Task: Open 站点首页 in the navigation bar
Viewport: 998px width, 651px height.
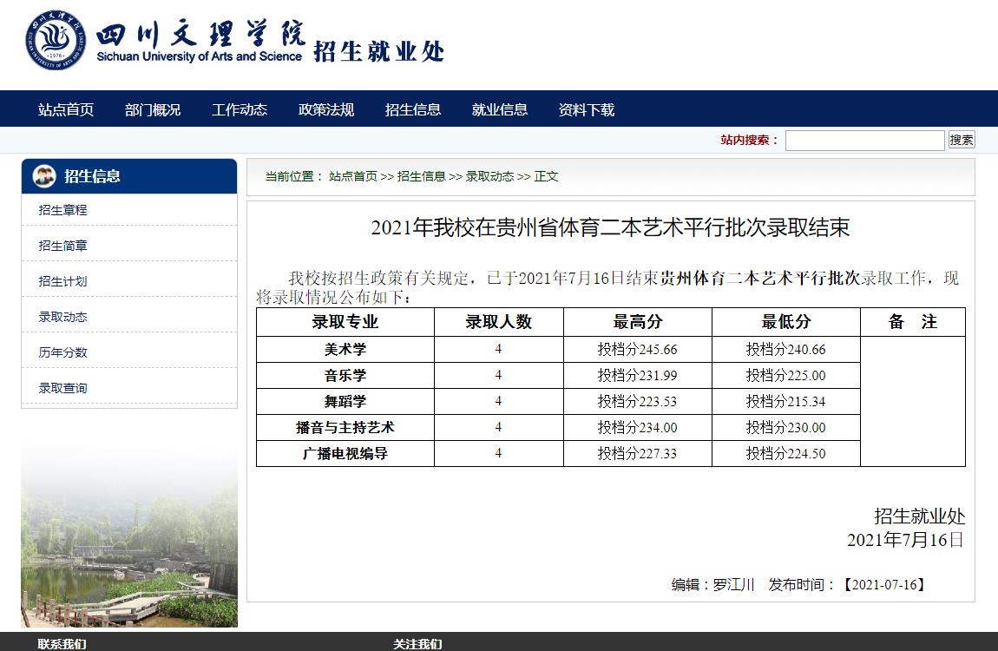Action: (66, 109)
